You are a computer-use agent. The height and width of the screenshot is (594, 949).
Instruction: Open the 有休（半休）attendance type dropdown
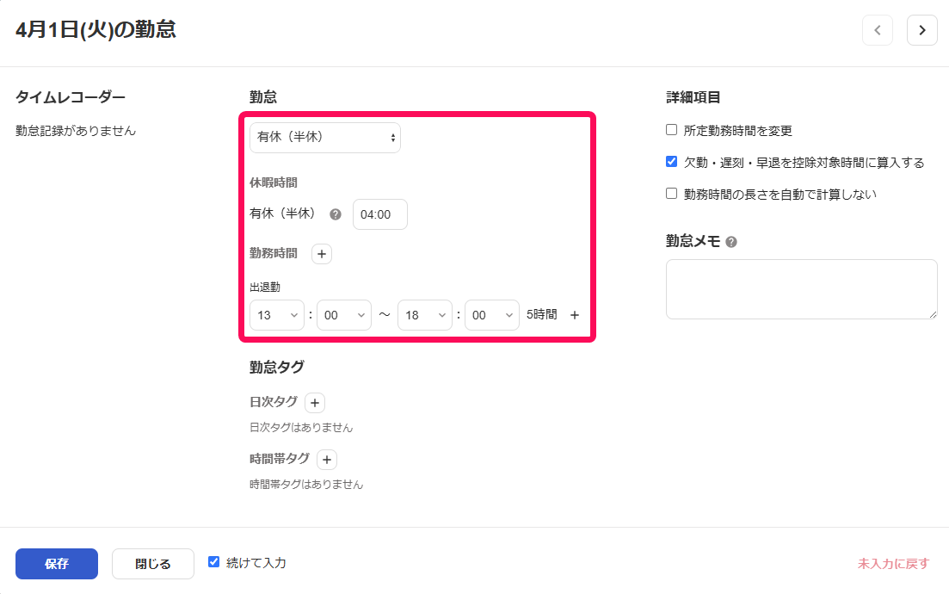pyautogui.click(x=324, y=137)
